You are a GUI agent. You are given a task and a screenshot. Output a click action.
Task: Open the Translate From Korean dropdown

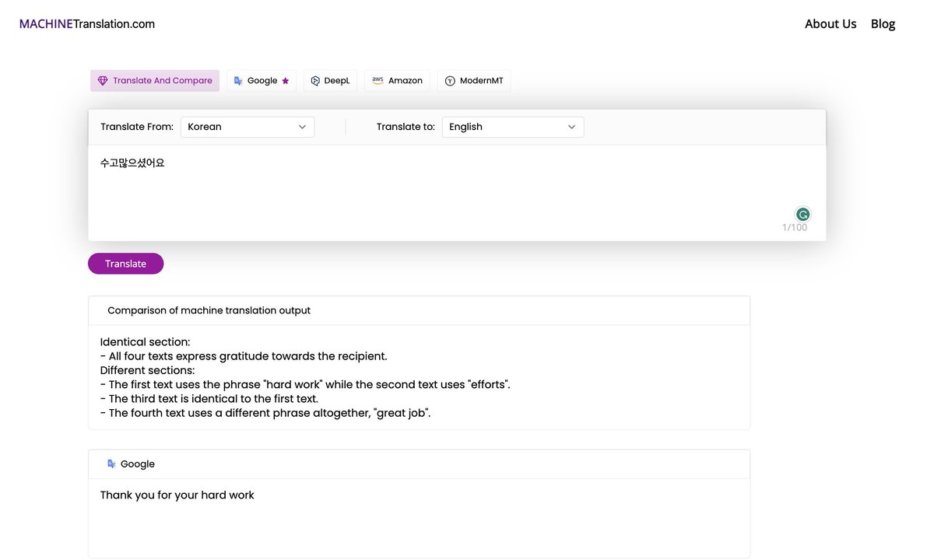point(248,127)
